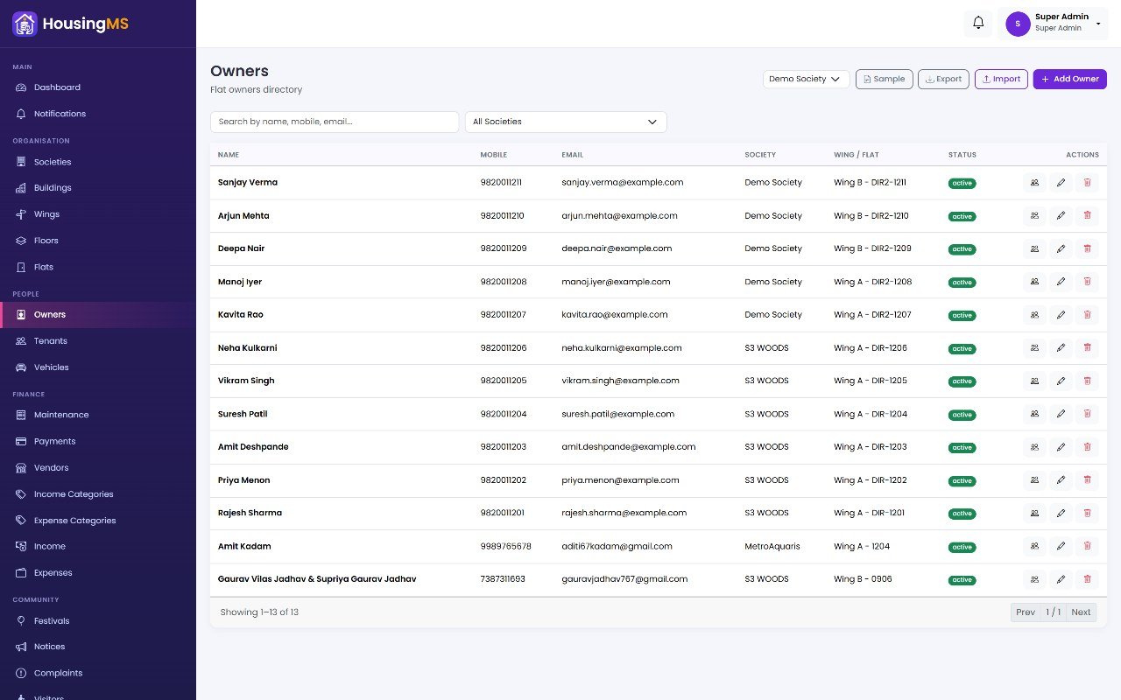Viewport: 1121px width, 700px height.
Task: Open members icon for Amit Kadam
Action: point(1034,546)
